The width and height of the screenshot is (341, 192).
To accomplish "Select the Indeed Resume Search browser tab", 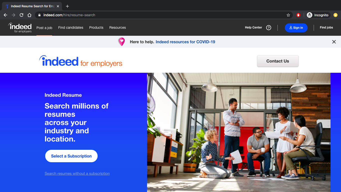I will tap(32, 6).
